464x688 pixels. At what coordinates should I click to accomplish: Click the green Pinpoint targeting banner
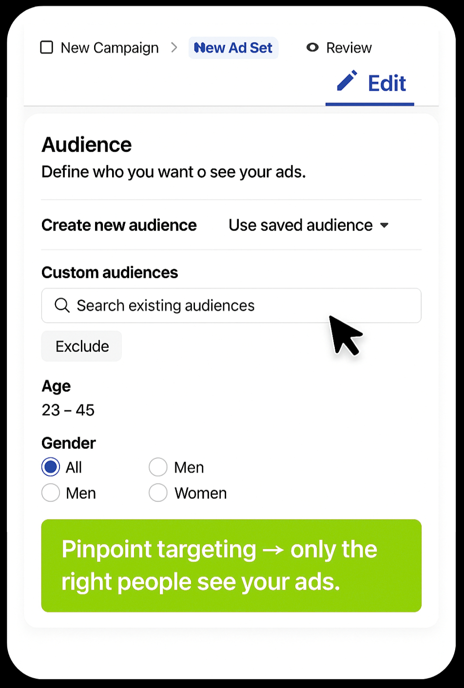pos(231,565)
